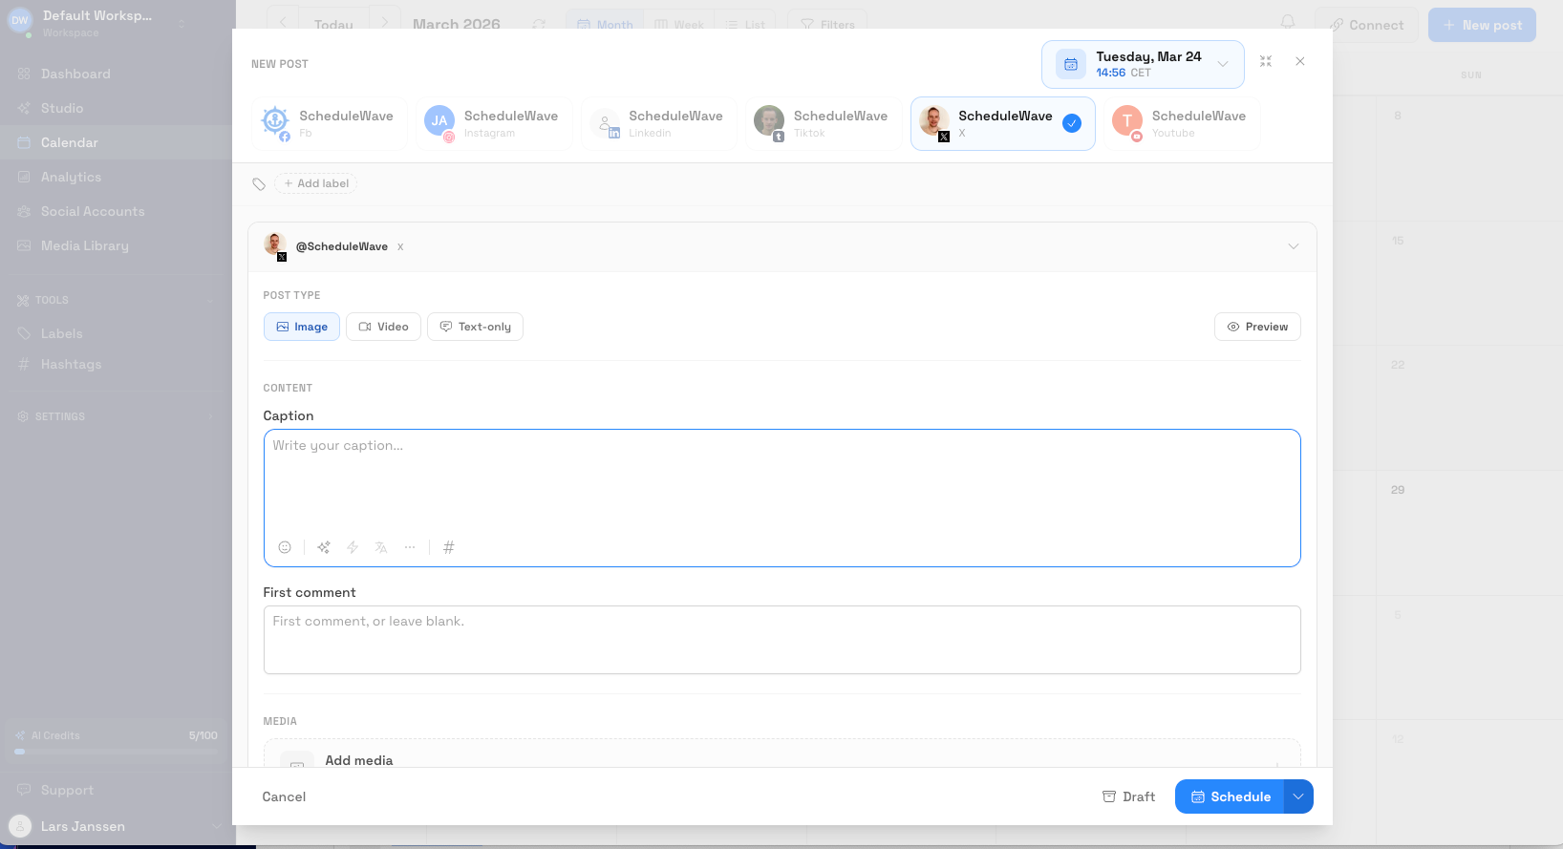Image resolution: width=1563 pixels, height=849 pixels.
Task: Click the three-dot more options icon
Action: tap(410, 547)
